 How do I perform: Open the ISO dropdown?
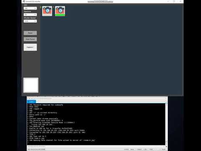tap(30, 8)
